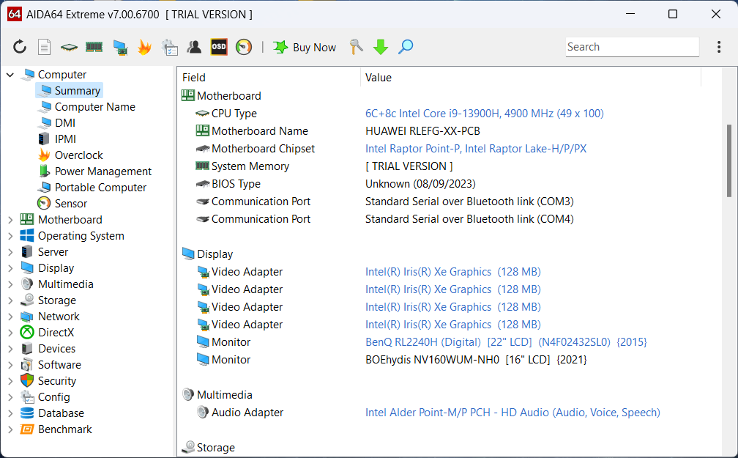Select the Software tree icon

coord(27,365)
